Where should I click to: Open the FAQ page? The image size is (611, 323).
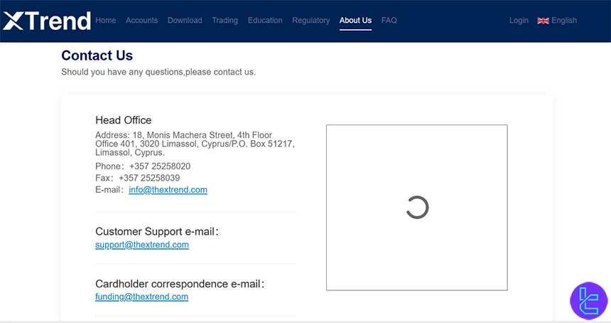tap(389, 21)
